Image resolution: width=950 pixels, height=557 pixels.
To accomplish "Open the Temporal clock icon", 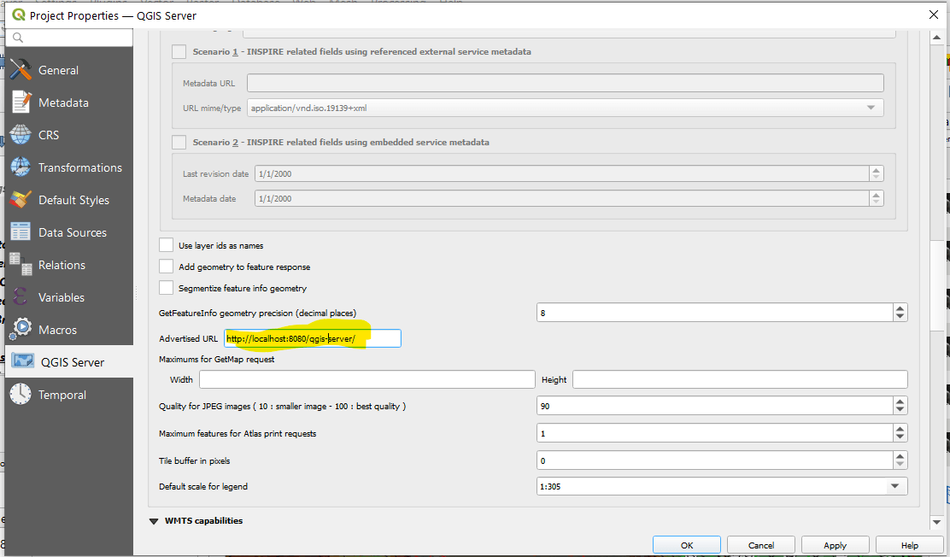I will (20, 394).
